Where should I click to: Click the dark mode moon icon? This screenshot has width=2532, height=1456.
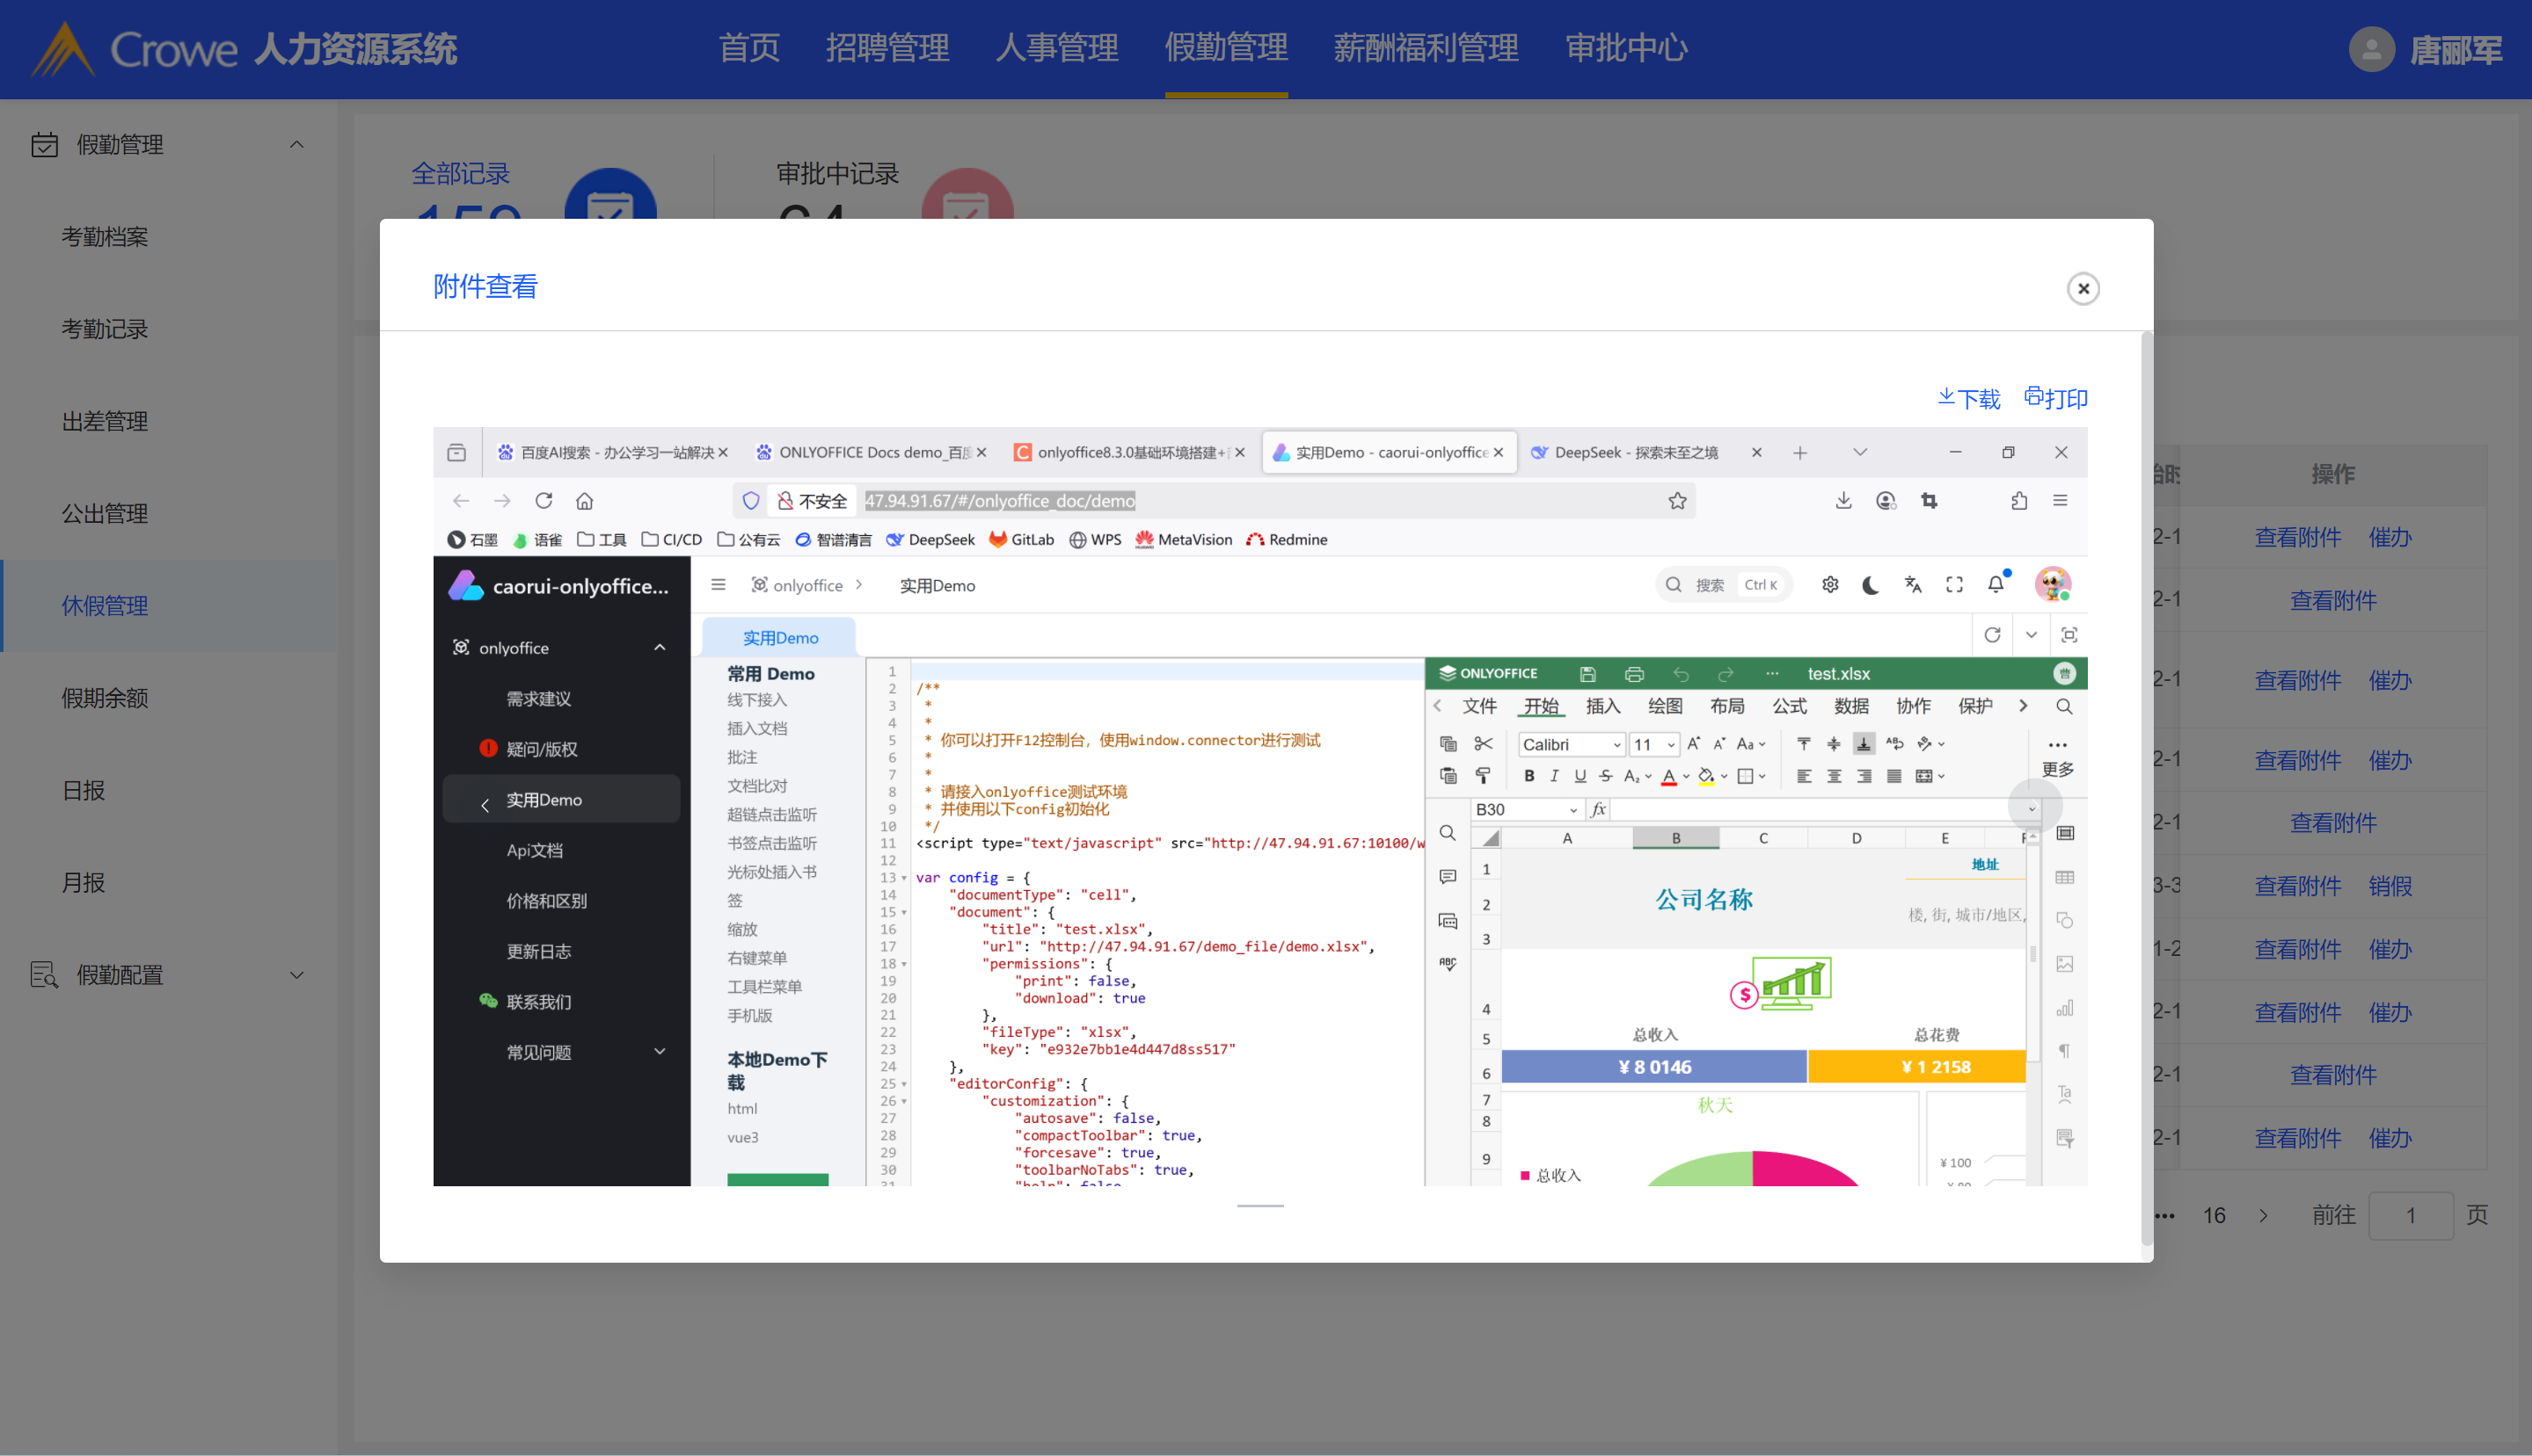1870,585
